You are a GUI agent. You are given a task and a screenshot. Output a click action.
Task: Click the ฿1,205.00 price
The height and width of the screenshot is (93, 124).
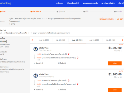(x=115, y=74)
